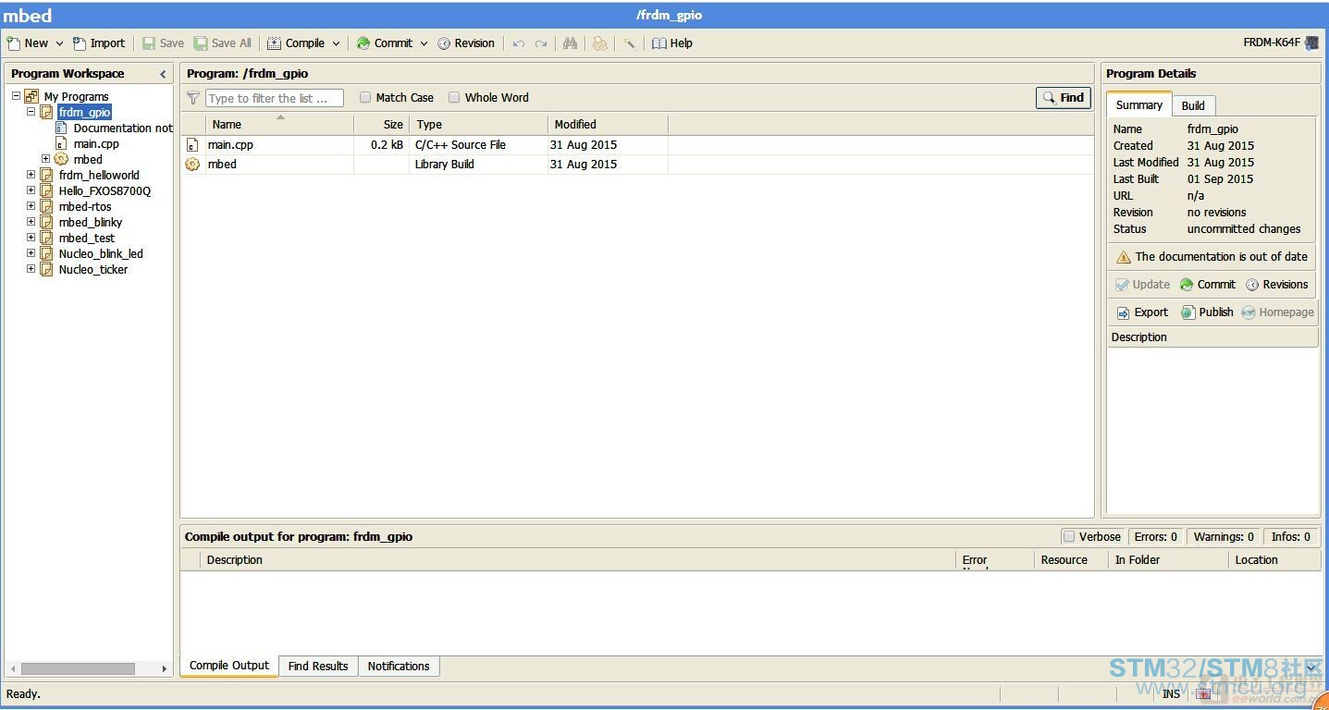1329x710 pixels.
Task: Tick the Verbose checkbox
Action: point(1069,537)
